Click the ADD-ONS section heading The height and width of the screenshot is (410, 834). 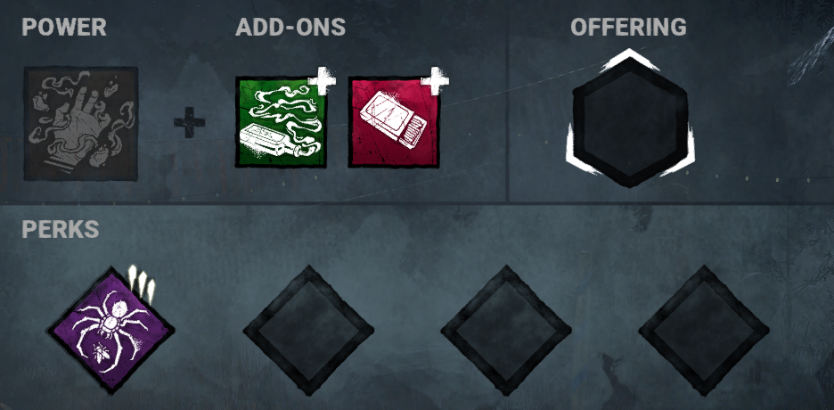coord(290,27)
